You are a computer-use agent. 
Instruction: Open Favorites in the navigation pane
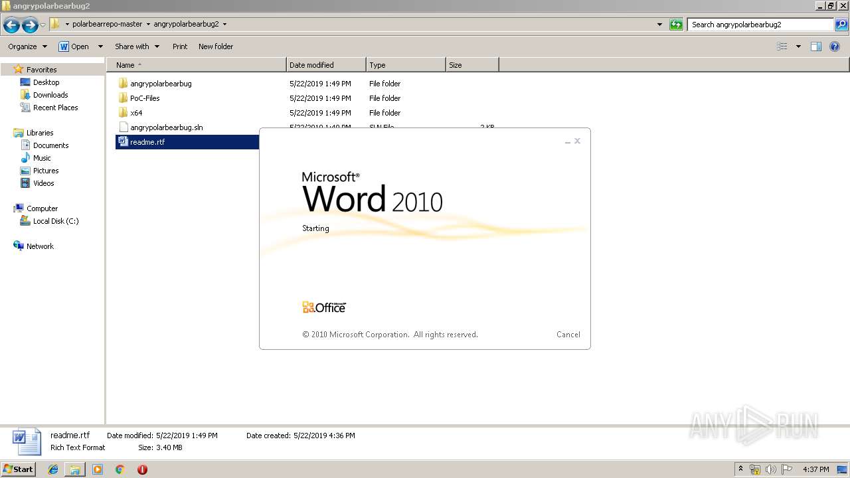pos(41,70)
